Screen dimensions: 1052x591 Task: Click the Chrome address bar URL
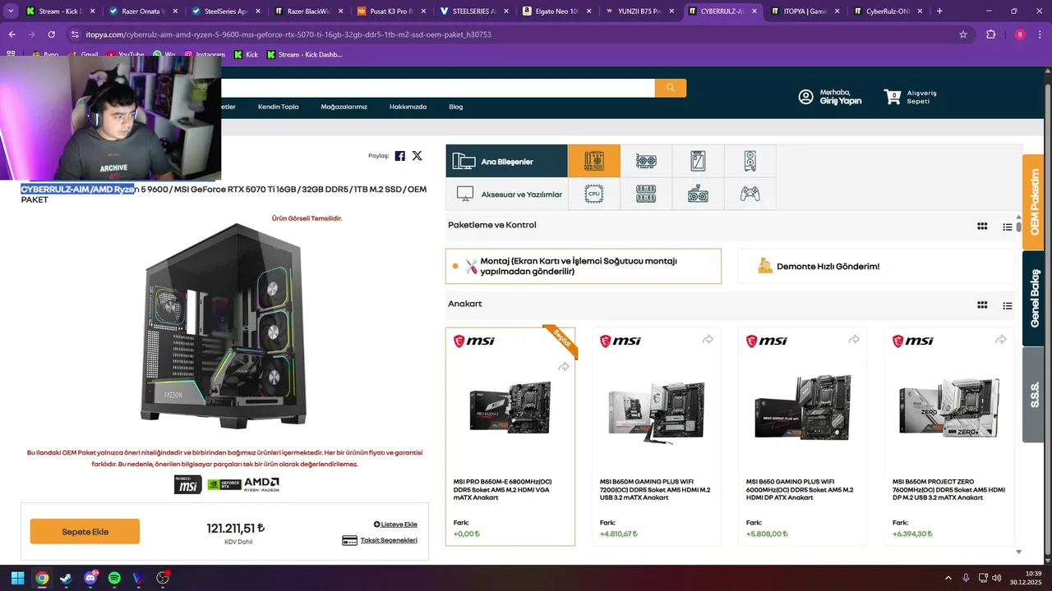[x=288, y=34]
